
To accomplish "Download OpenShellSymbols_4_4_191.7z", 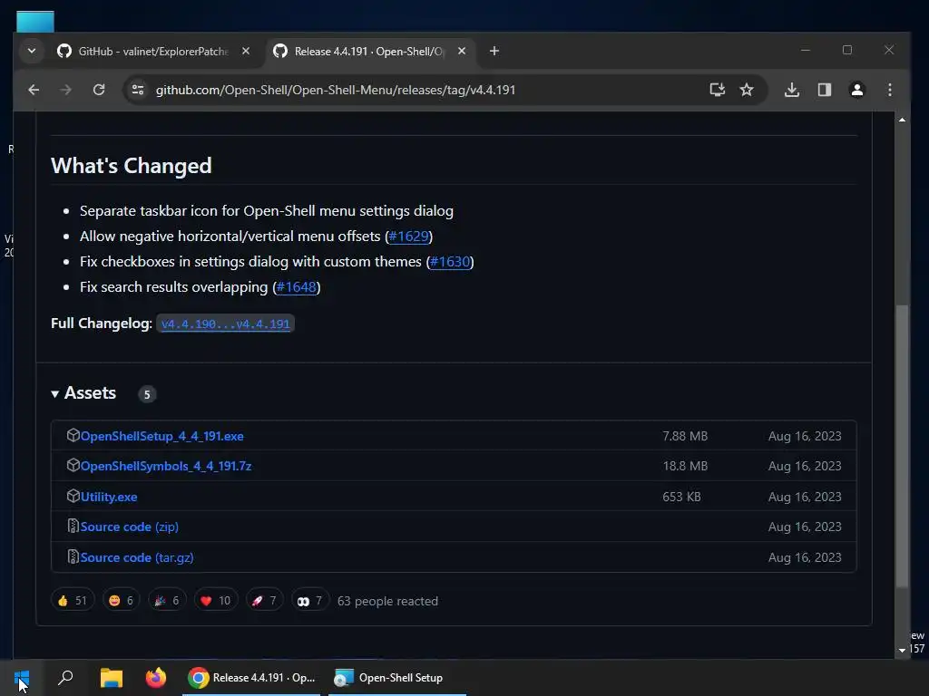I will coord(166,467).
